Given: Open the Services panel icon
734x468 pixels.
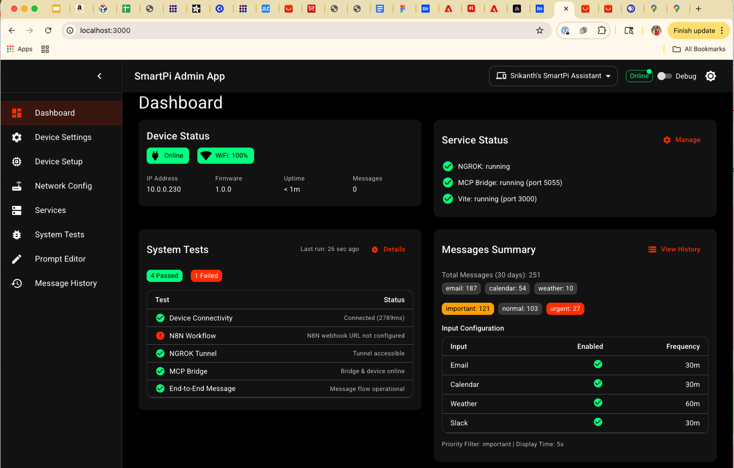Looking at the screenshot, I should [17, 210].
